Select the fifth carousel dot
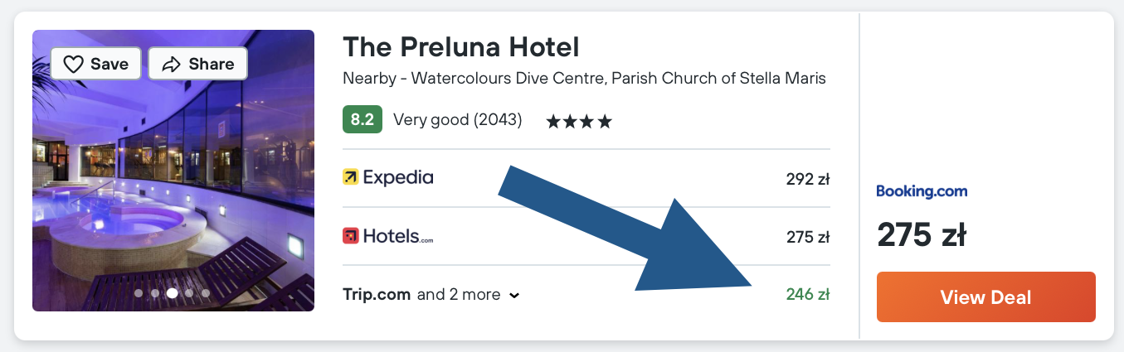 [206, 292]
